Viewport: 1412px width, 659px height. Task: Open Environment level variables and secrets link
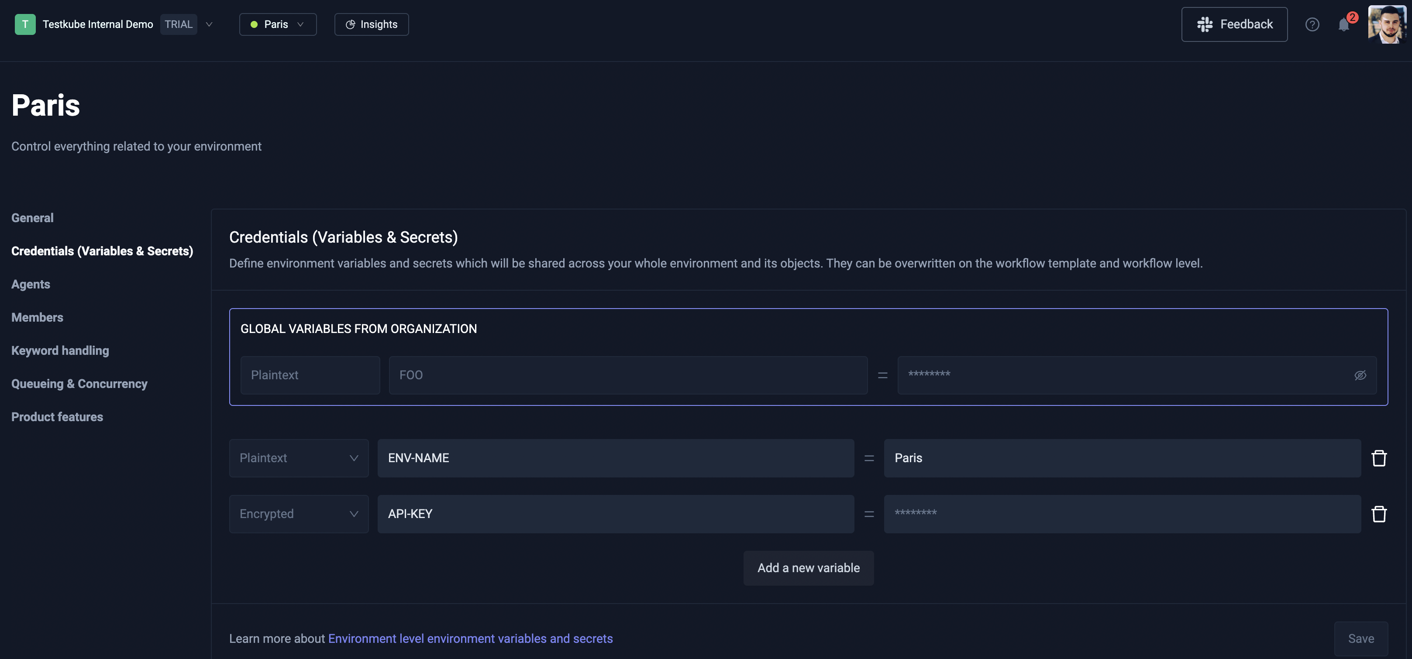[x=470, y=638]
